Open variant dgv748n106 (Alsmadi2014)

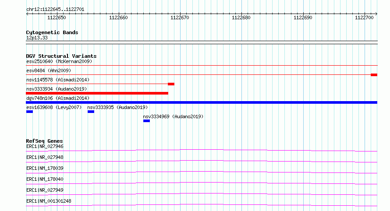tap(58, 98)
